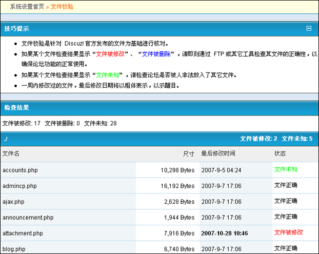Click the 文件未知: 28 summary count
This screenshot has height=254, width=319.
100,123
